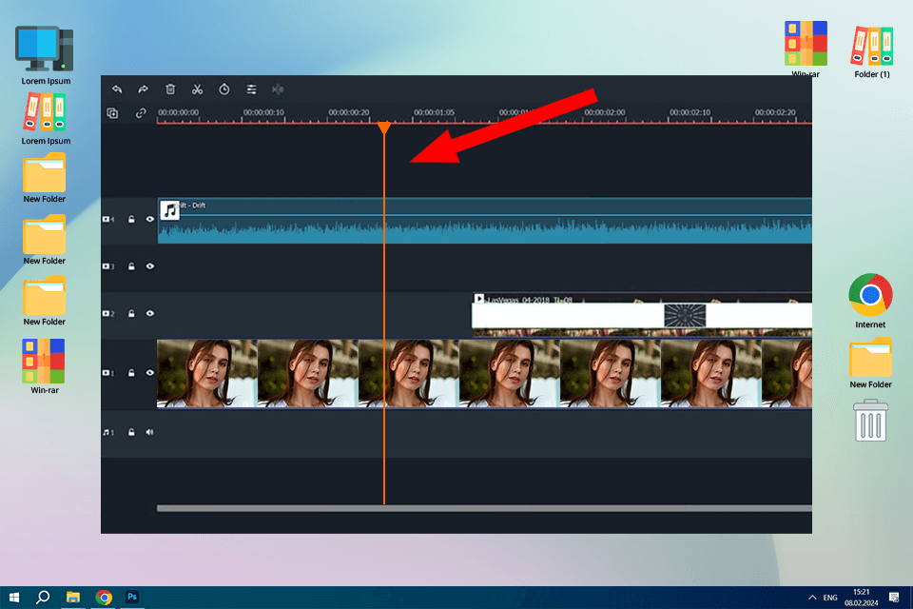The image size is (913, 609).
Task: Click the orange playhead marker handle
Action: (x=383, y=128)
